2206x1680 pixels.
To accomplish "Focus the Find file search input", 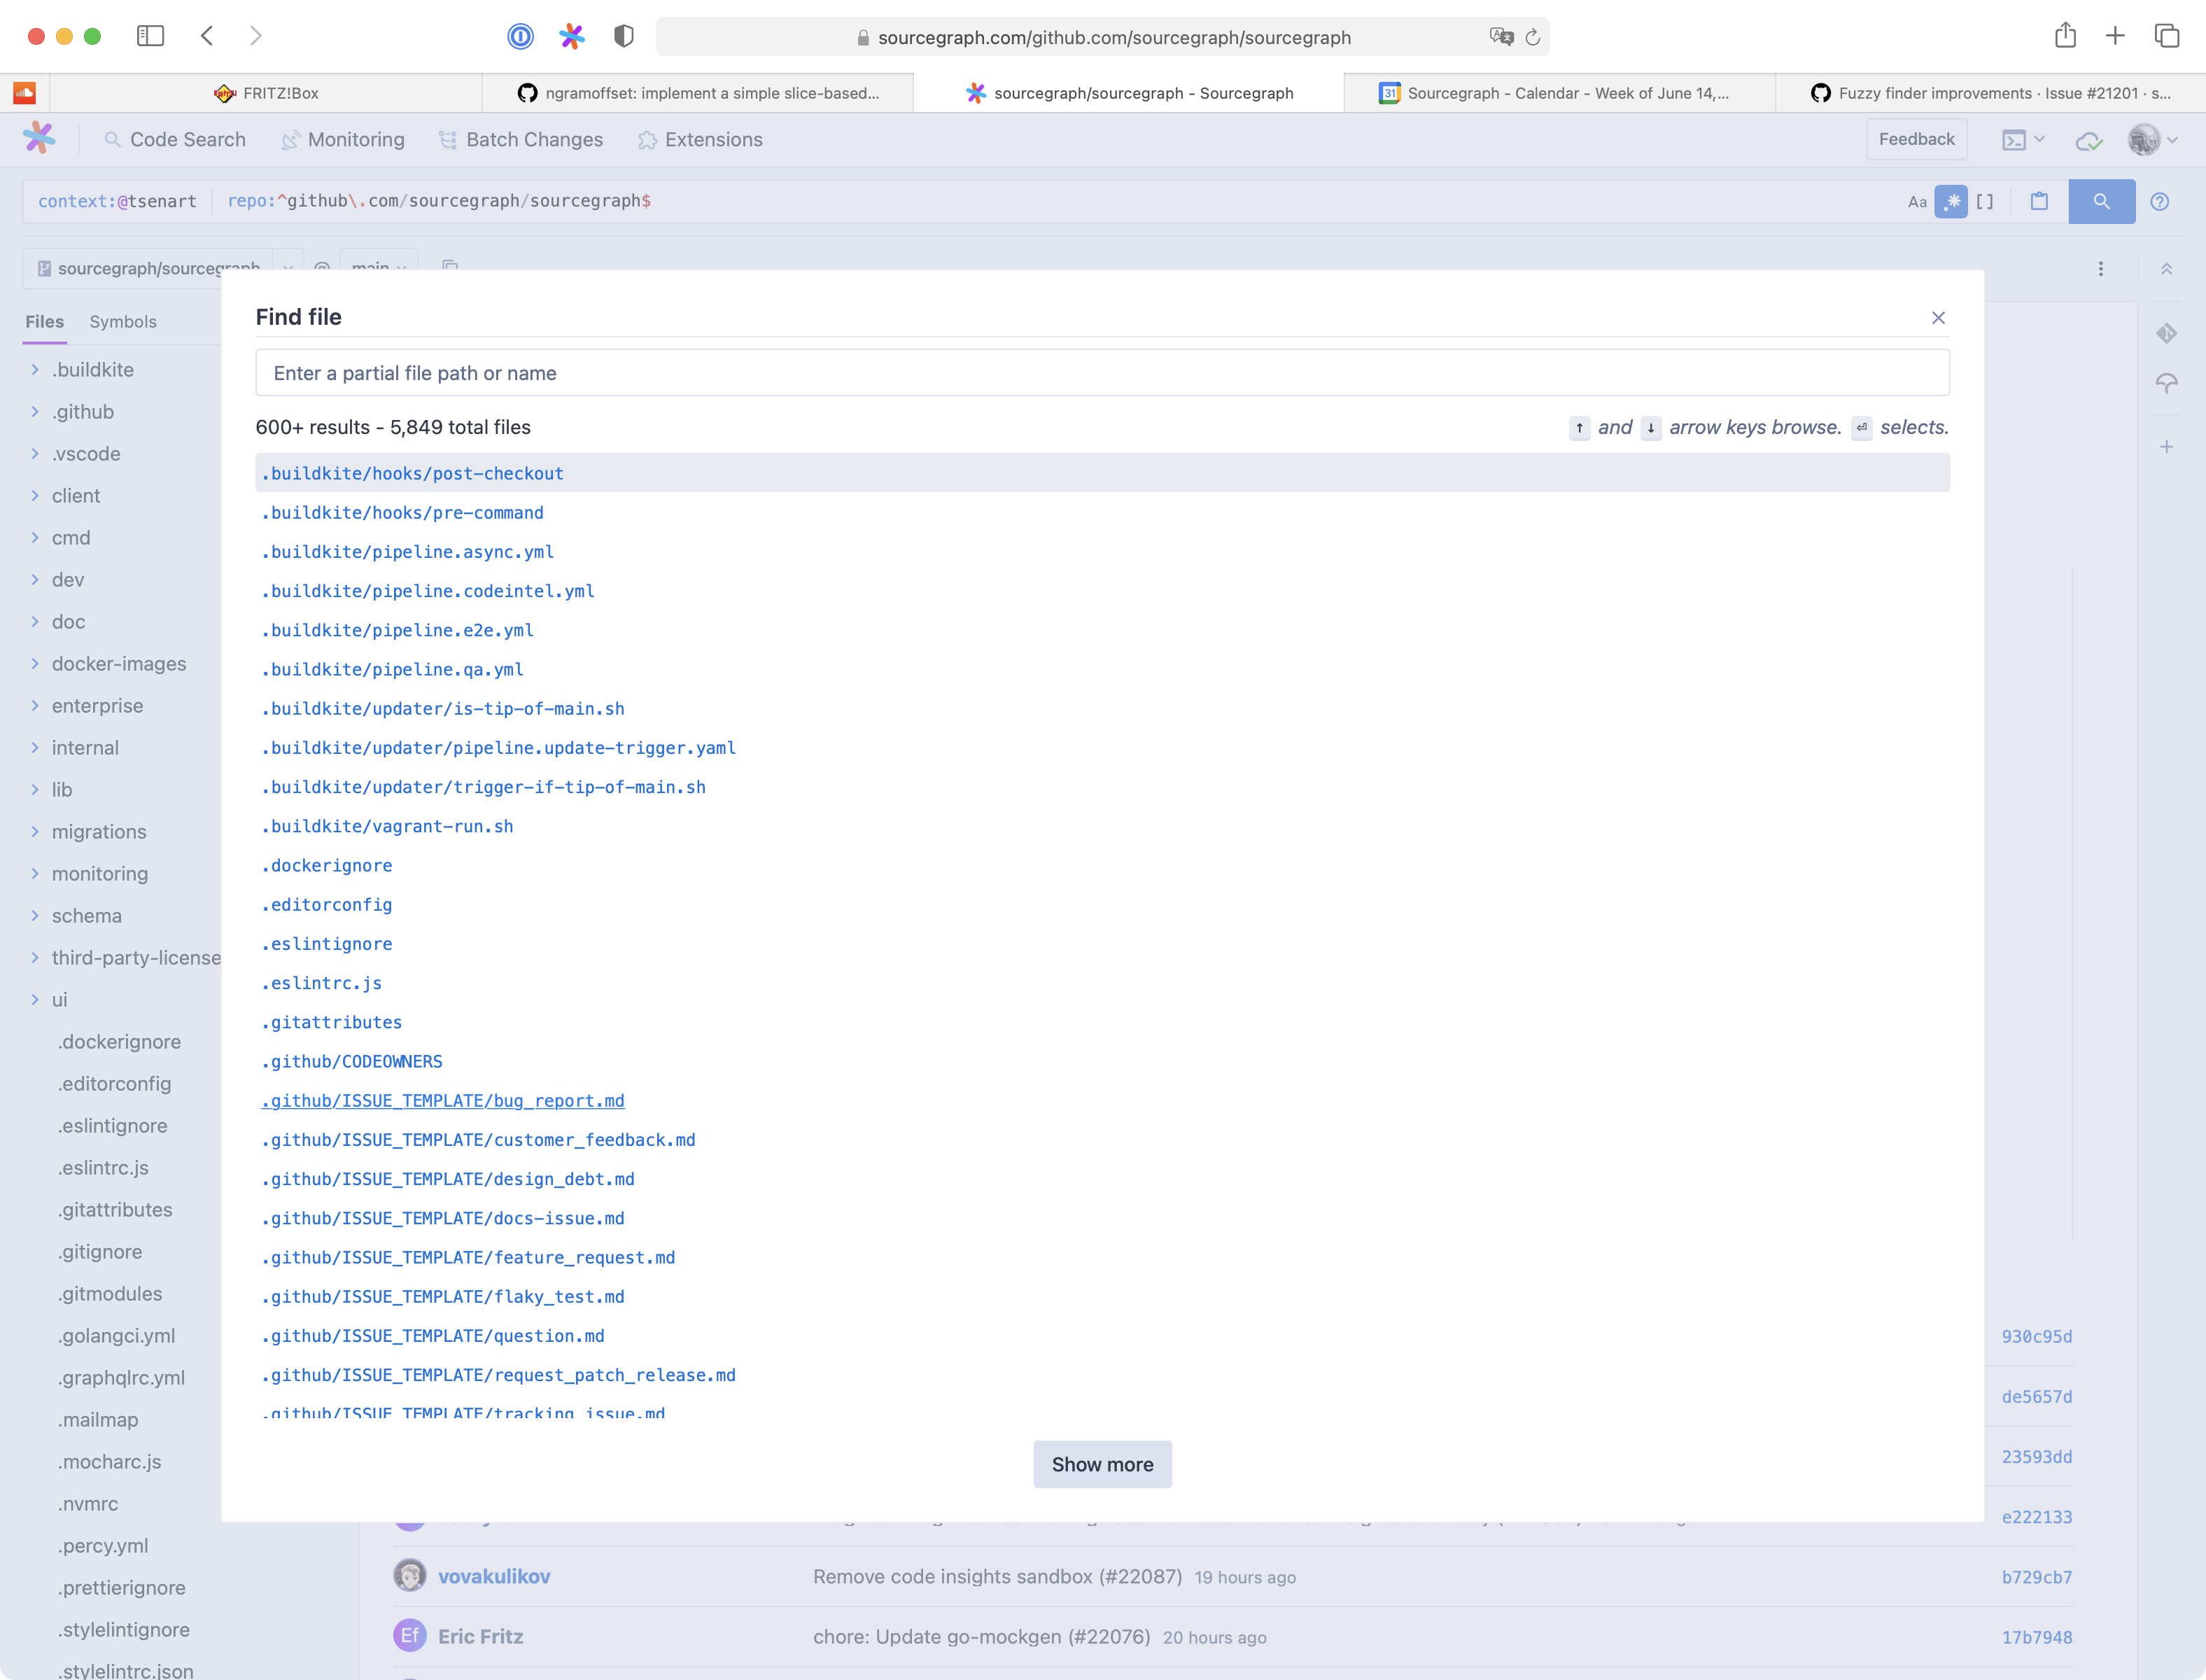I will click(1102, 373).
